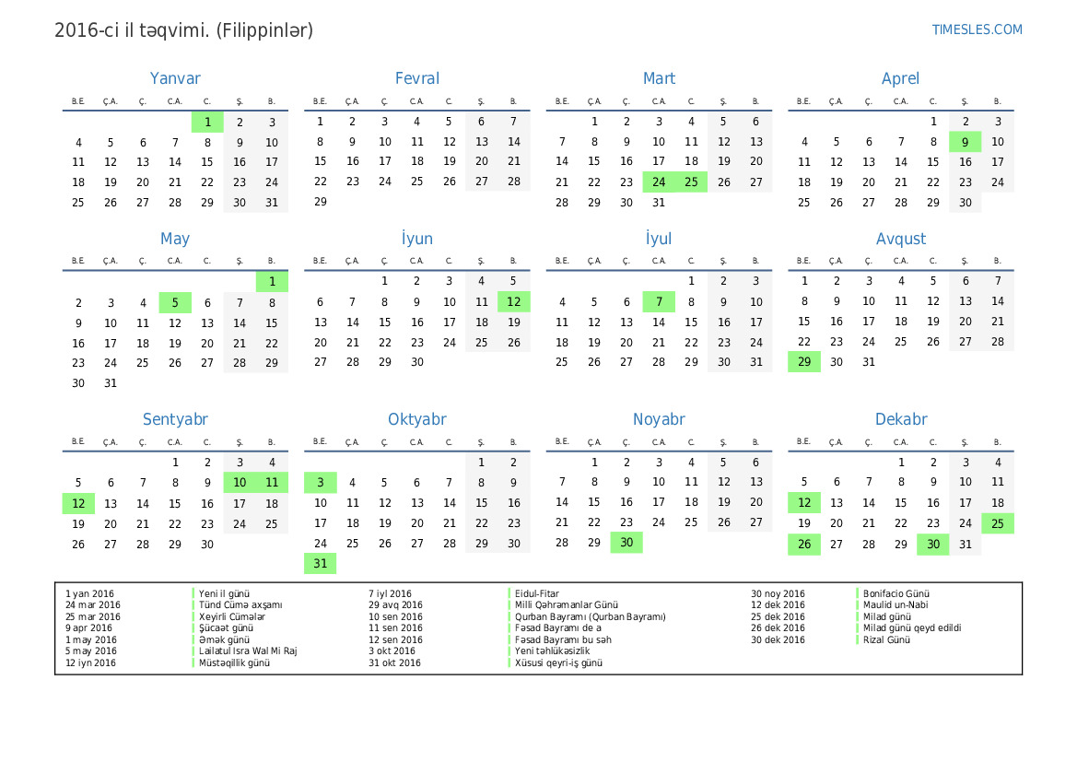Select highlighted 30 in Noyabr calendar
1077x762 pixels.
[626, 544]
